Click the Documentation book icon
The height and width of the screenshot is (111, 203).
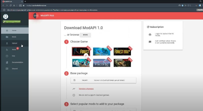tap(7, 62)
